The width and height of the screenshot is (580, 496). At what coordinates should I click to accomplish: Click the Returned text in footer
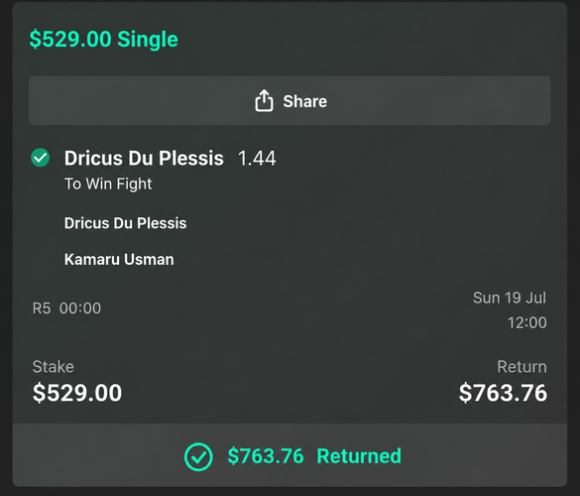point(359,456)
